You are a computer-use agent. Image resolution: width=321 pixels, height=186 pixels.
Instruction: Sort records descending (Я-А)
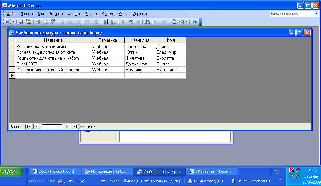113,22
